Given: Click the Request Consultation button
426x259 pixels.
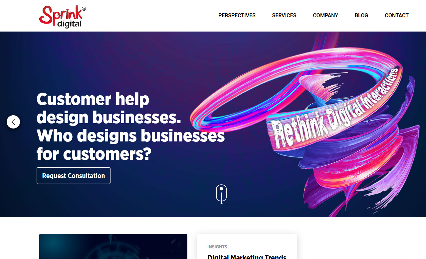Looking at the screenshot, I should tap(74, 176).
